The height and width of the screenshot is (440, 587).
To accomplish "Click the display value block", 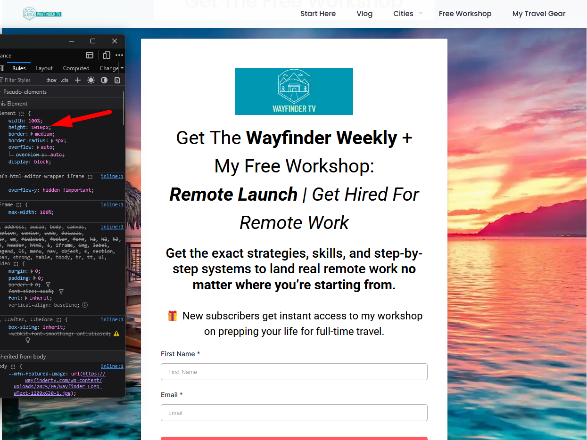I will tap(41, 162).
